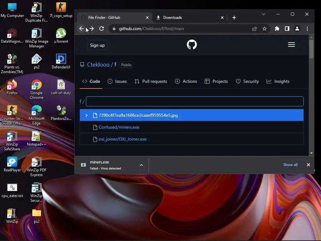Open the f repository link
321x241 pixels.
pos(115,65)
